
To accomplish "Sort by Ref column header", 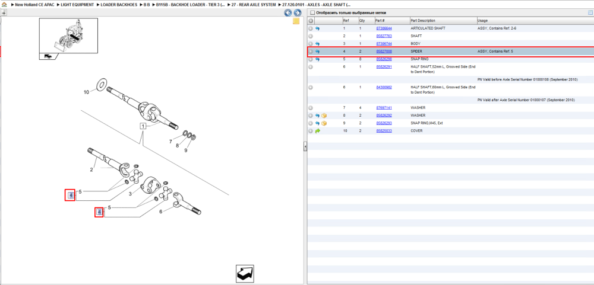I will (x=350, y=20).
